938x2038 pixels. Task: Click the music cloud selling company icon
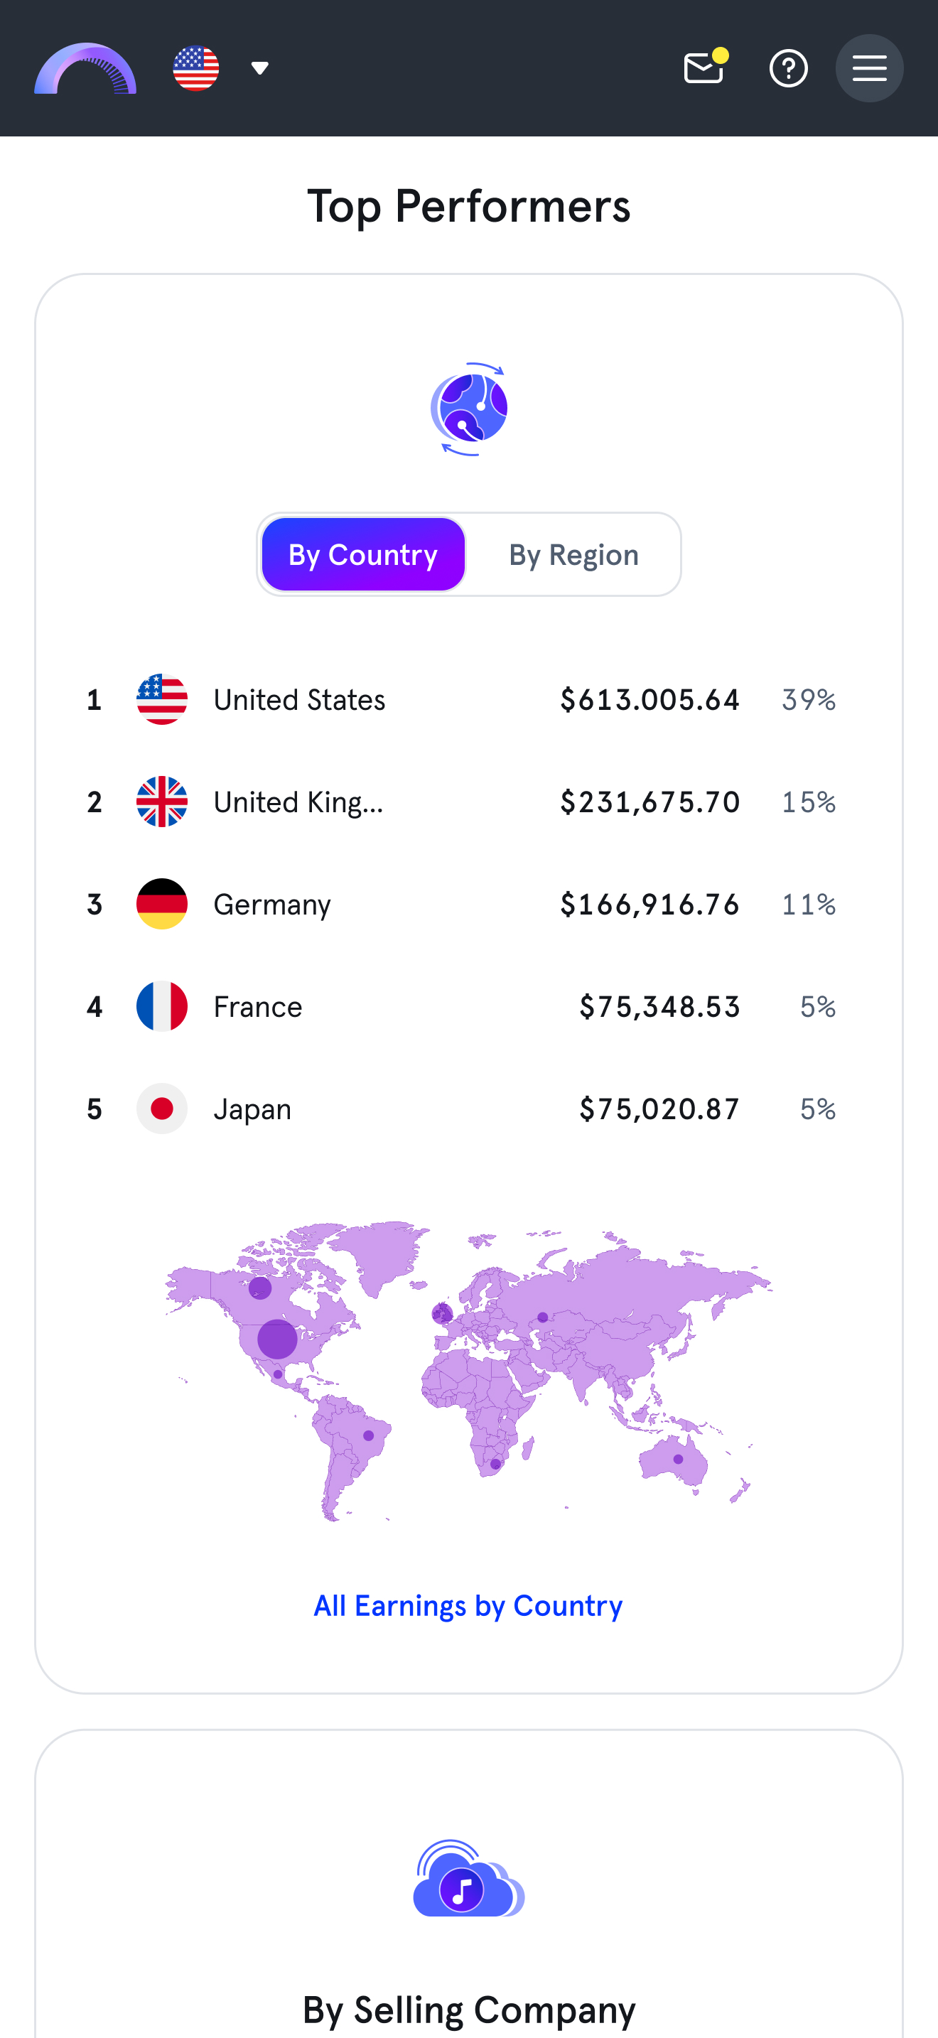click(469, 1878)
